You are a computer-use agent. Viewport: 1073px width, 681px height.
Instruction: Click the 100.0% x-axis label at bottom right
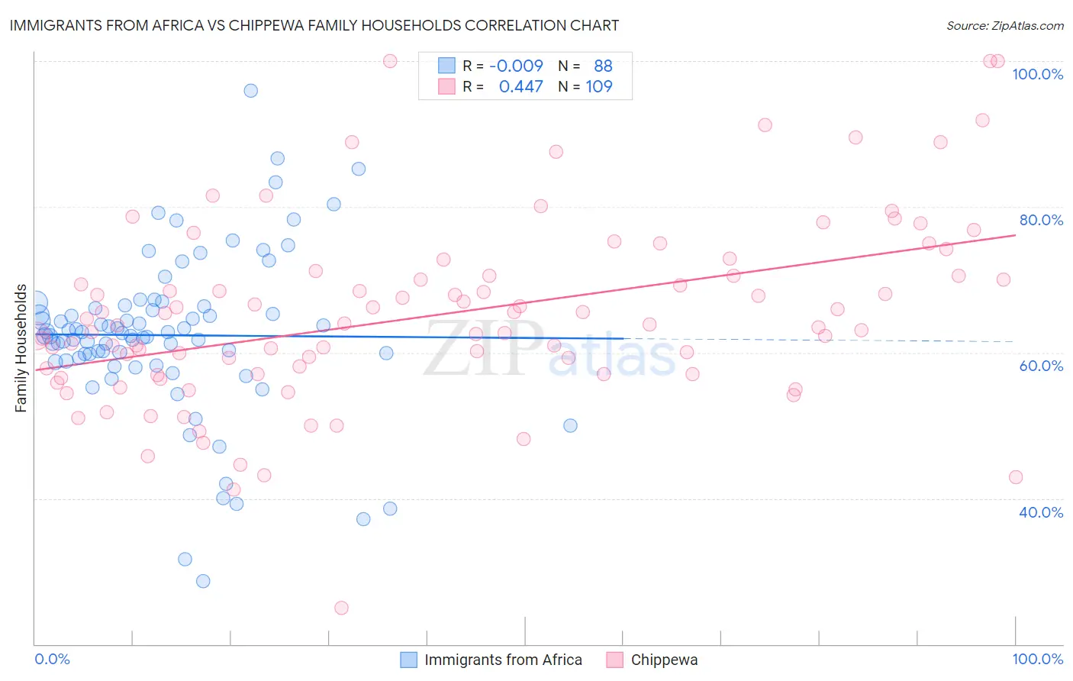[x=1037, y=659]
